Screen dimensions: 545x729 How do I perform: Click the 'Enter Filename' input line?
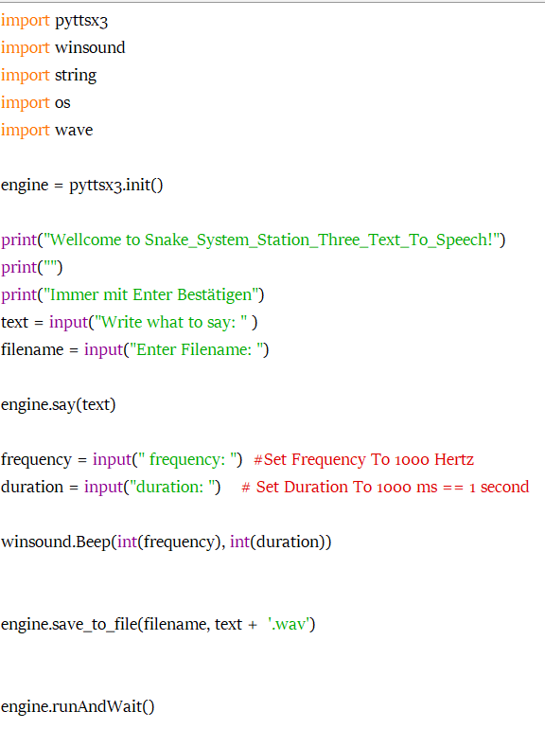tap(134, 349)
